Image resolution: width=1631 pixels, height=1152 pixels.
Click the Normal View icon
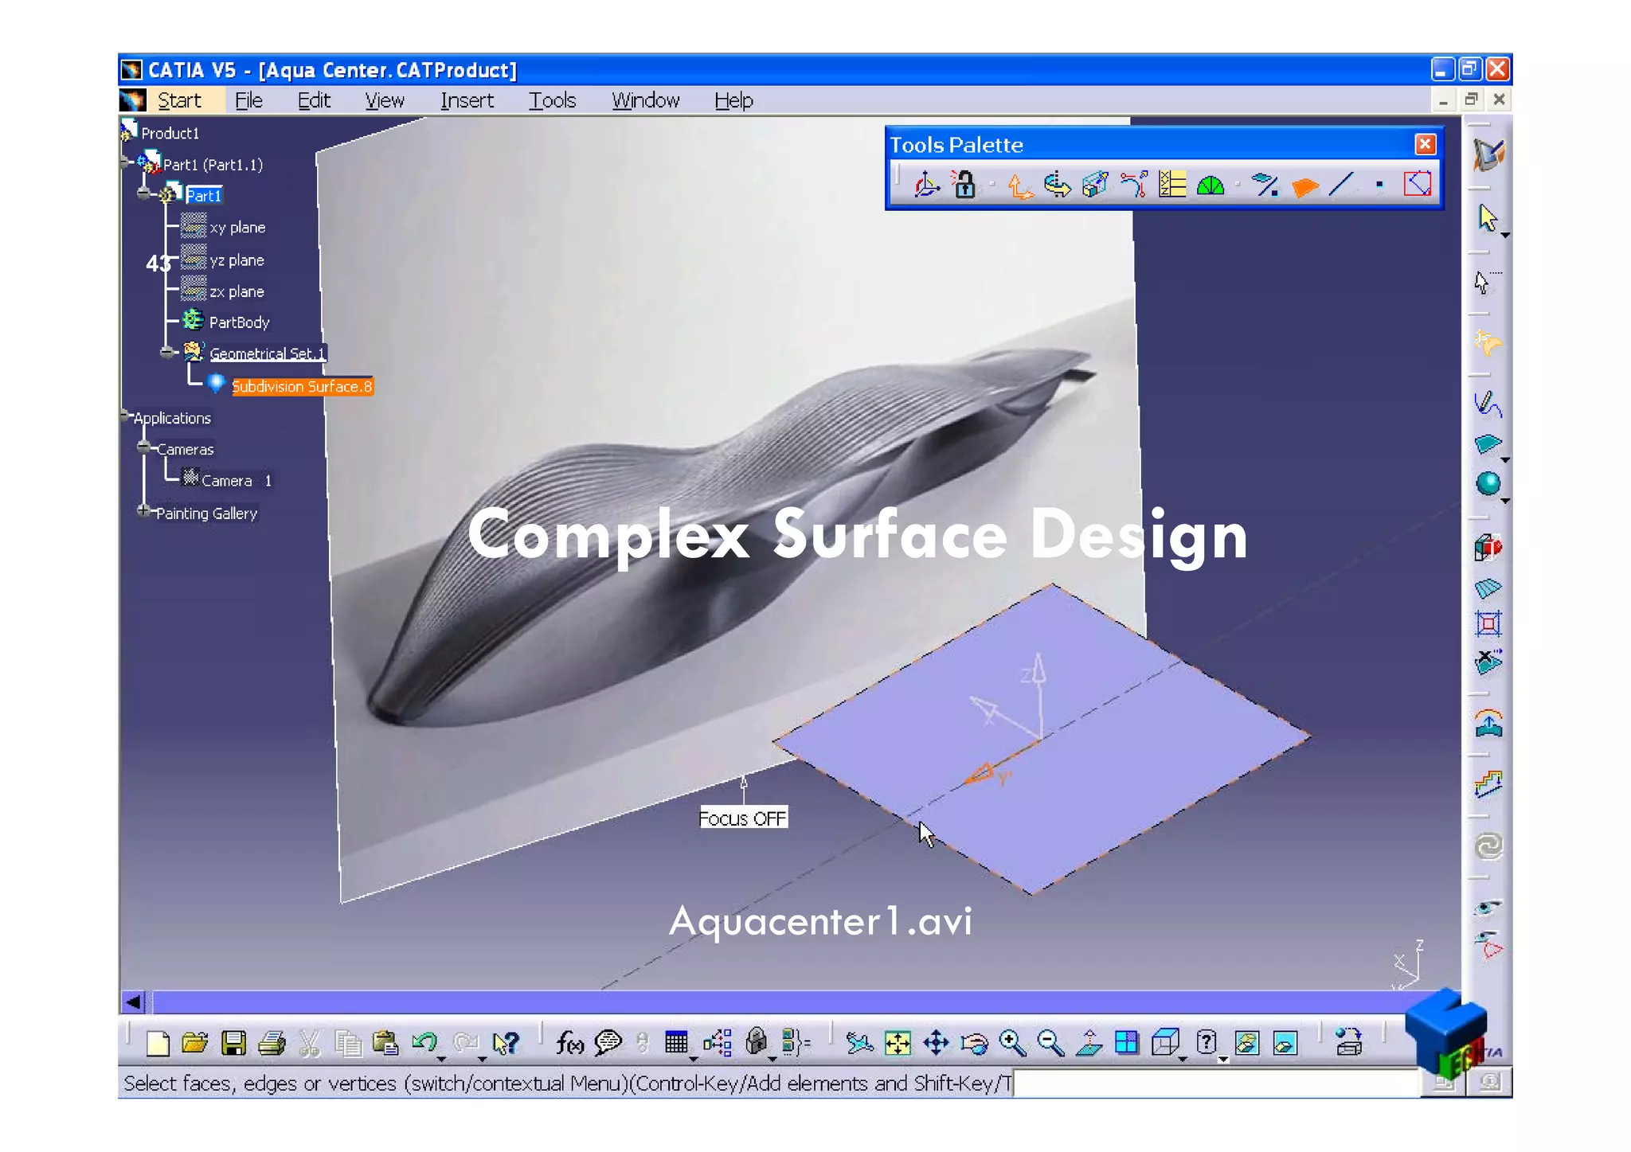(1089, 1043)
